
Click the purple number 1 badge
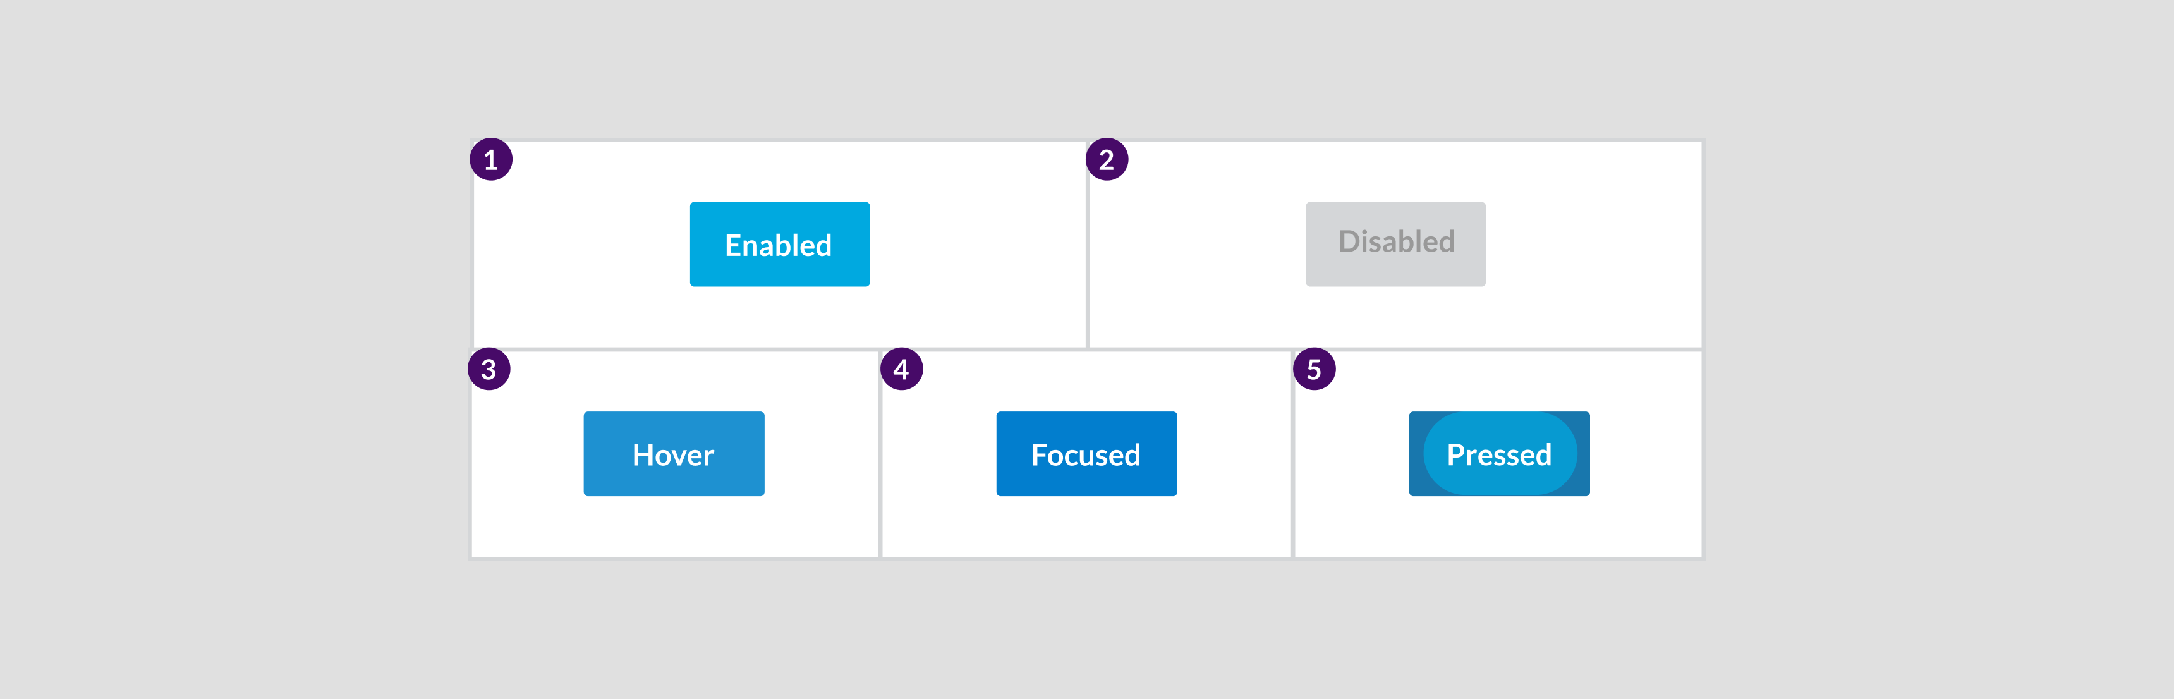[491, 159]
